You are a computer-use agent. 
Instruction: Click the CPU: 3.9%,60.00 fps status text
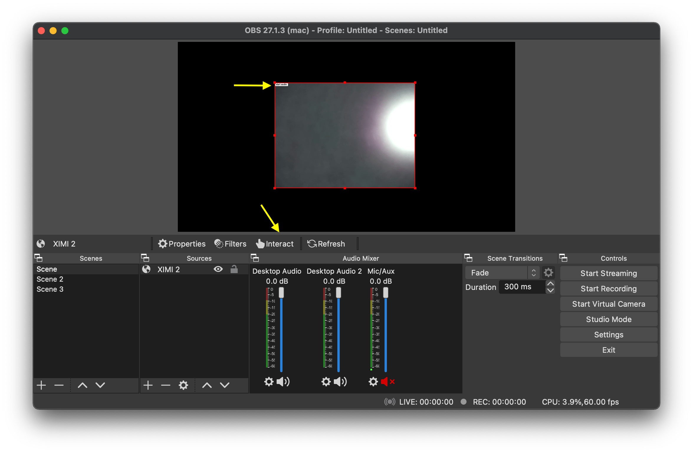click(x=580, y=402)
